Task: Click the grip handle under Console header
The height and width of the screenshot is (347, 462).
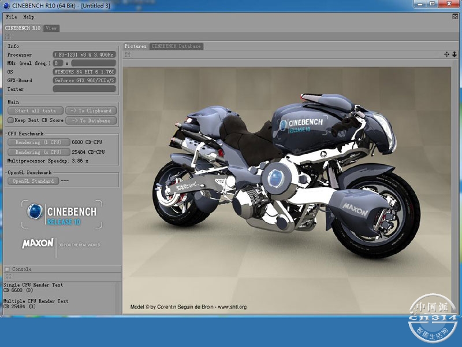Action: pos(8,277)
